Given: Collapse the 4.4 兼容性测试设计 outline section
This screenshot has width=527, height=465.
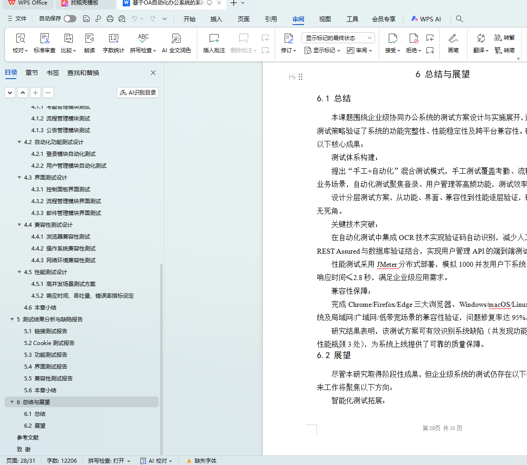Looking at the screenshot, I should (x=20, y=225).
